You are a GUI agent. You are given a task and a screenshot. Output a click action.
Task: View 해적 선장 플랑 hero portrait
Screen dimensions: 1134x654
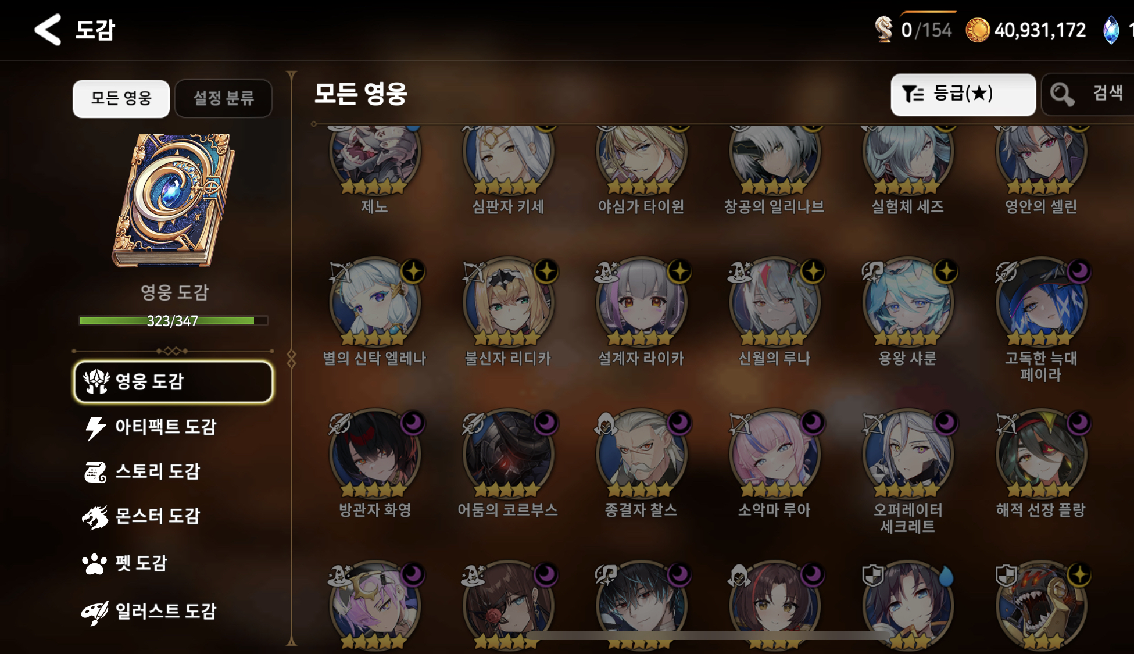[x=1041, y=455]
